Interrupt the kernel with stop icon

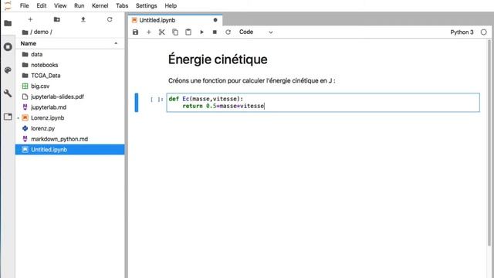coord(215,32)
